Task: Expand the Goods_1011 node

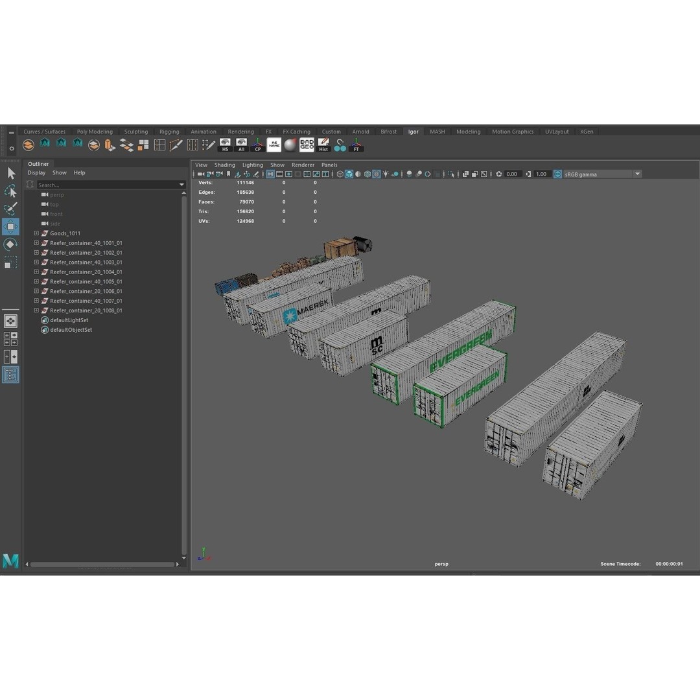Action: point(36,233)
